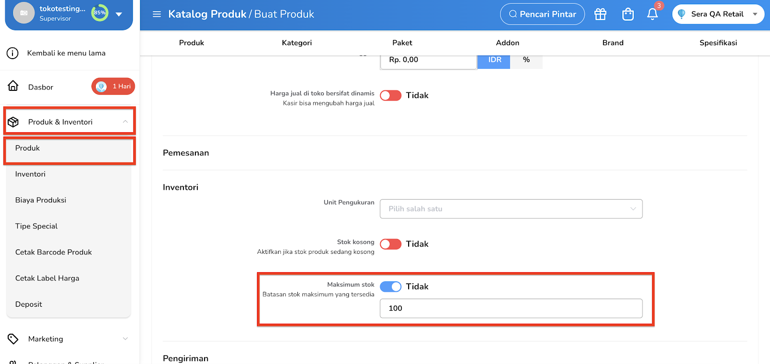
Task: Expand the Marketing menu
Action: click(x=125, y=339)
